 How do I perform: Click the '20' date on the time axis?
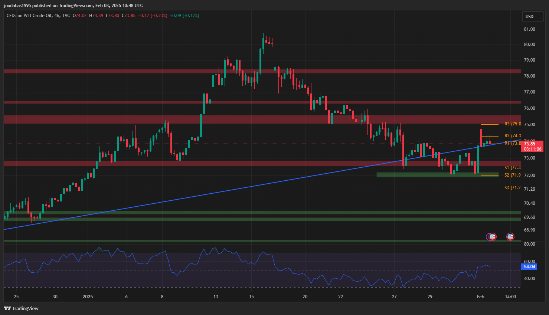(x=305, y=297)
